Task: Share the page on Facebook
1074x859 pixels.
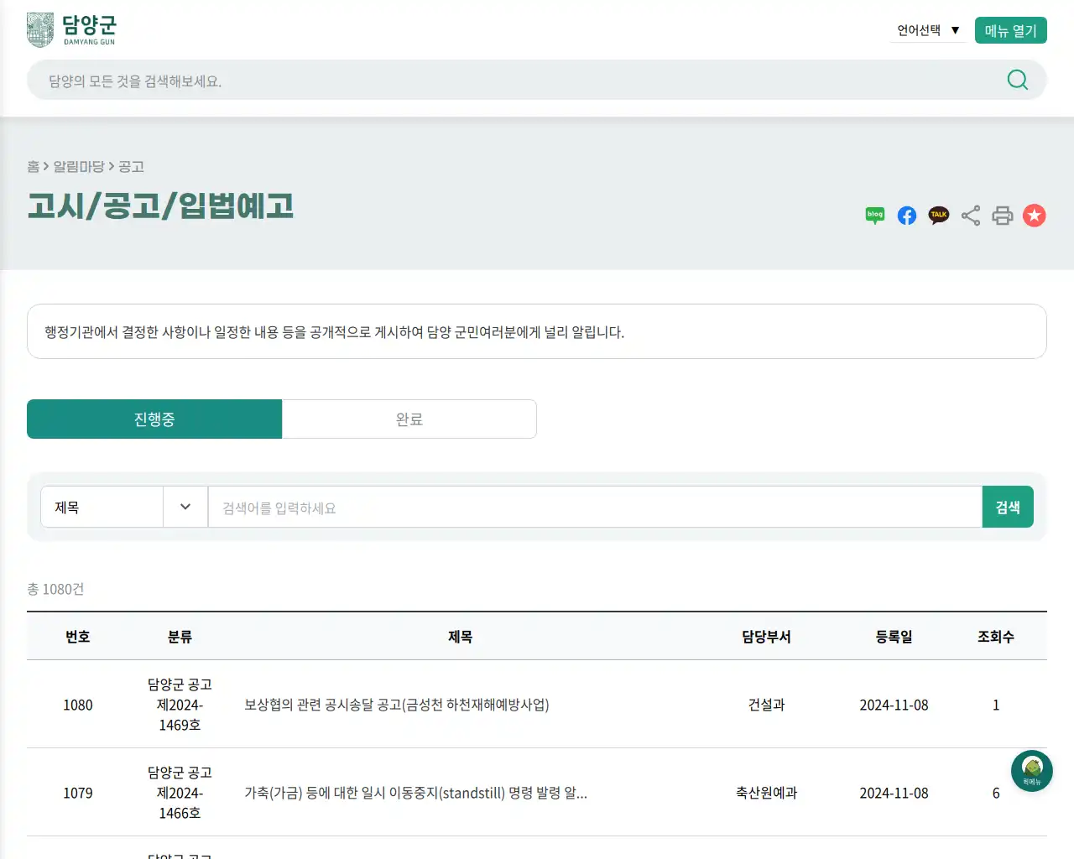Action: pos(906,215)
